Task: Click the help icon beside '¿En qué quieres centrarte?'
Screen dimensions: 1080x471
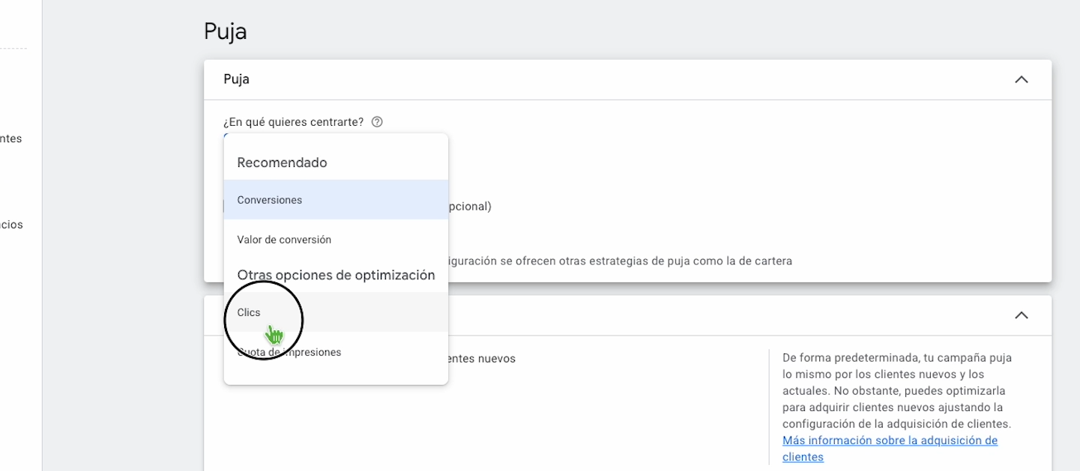Action: tap(377, 122)
